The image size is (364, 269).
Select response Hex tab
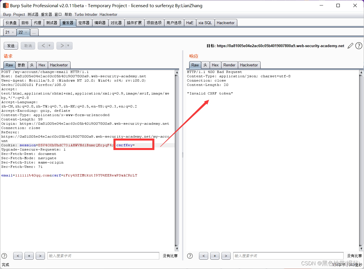point(215,65)
